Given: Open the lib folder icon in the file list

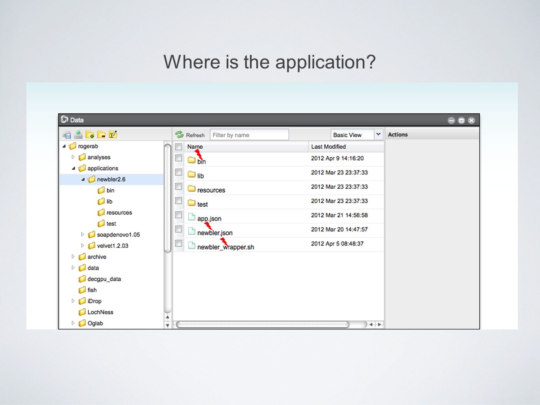Looking at the screenshot, I should (192, 174).
